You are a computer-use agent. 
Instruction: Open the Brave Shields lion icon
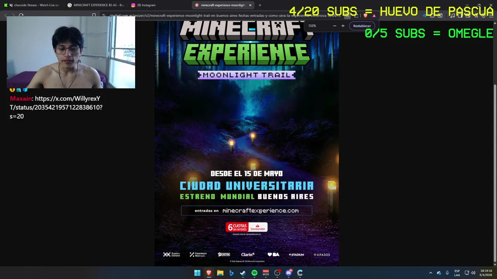365,15
